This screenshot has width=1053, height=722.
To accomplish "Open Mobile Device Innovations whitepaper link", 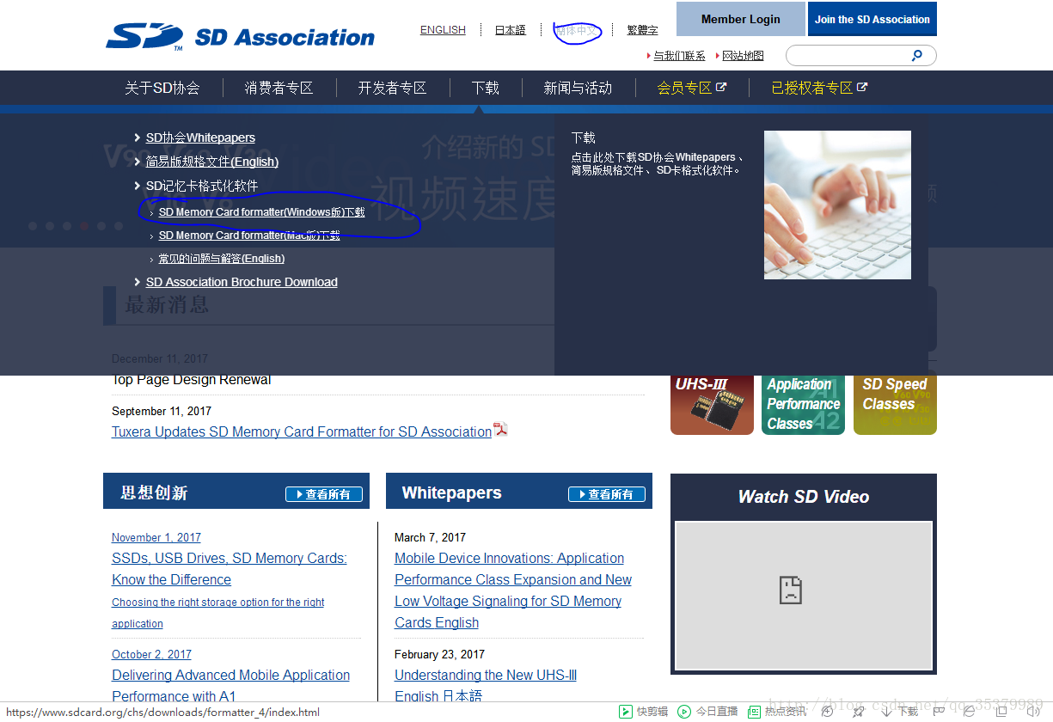I will pos(513,590).
